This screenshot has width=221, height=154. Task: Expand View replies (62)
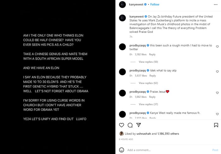coord(148,83)
